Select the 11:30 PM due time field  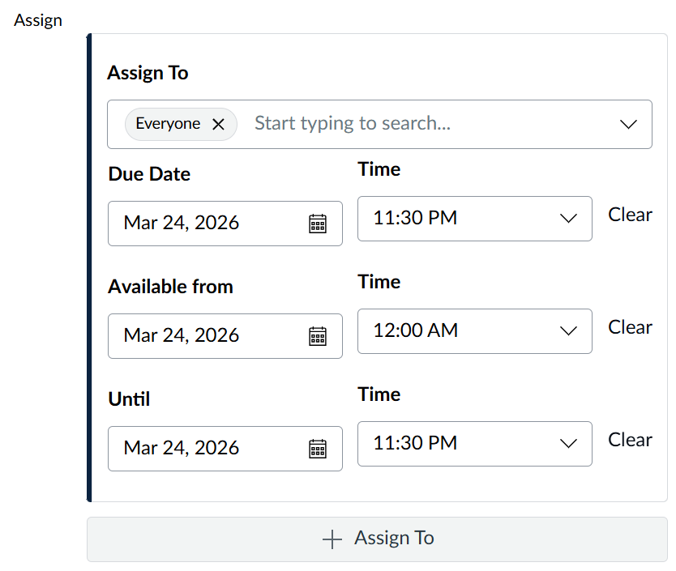[x=454, y=219]
